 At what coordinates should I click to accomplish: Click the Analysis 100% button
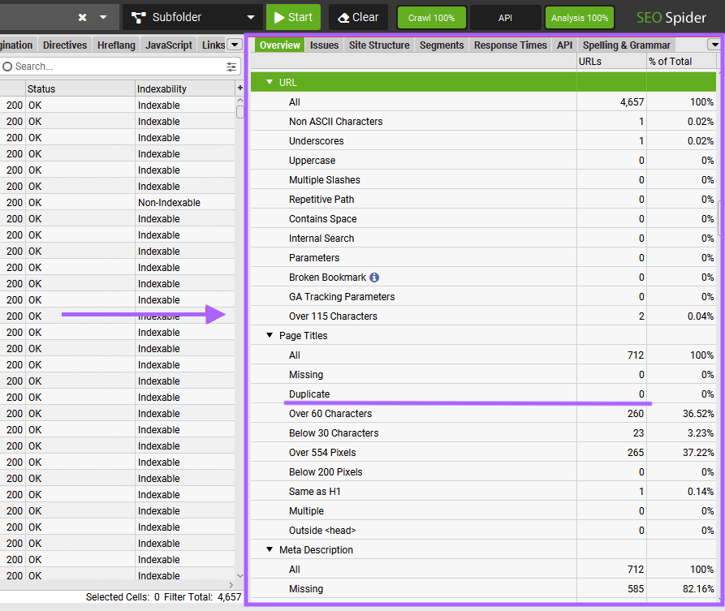point(579,16)
